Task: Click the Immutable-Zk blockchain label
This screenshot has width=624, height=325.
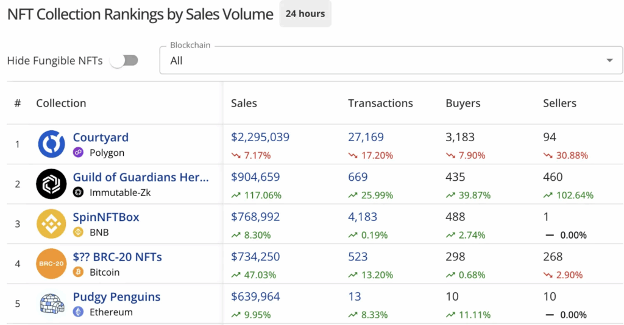Action: click(x=120, y=193)
